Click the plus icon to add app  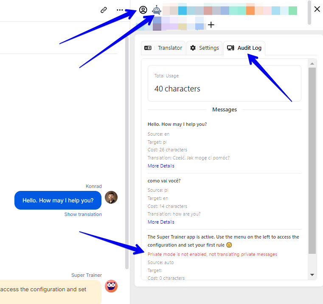[x=211, y=25]
